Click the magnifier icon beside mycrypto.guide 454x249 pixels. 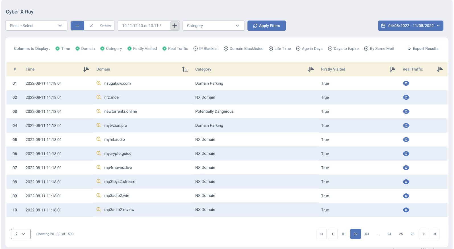99,153
